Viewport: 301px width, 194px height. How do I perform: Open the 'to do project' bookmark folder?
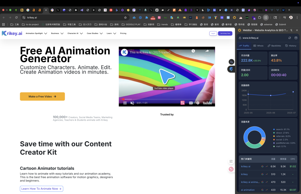[30, 24]
